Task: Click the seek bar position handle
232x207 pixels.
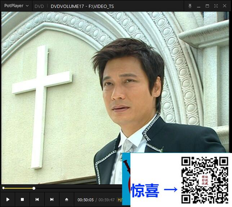Action: 34,188
